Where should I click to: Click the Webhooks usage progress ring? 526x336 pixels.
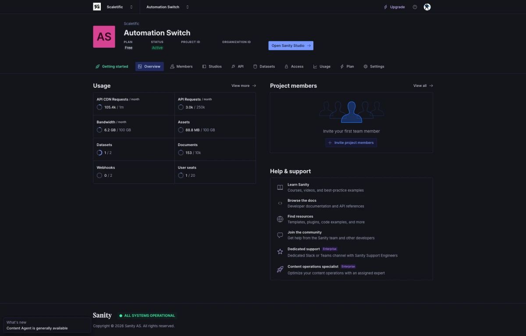pyautogui.click(x=100, y=175)
